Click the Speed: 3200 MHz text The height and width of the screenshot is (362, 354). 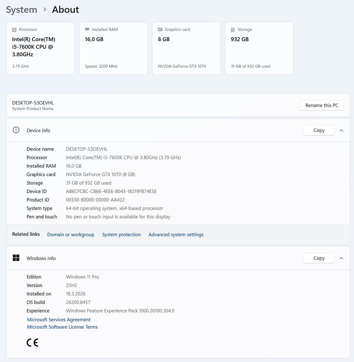pos(101,66)
